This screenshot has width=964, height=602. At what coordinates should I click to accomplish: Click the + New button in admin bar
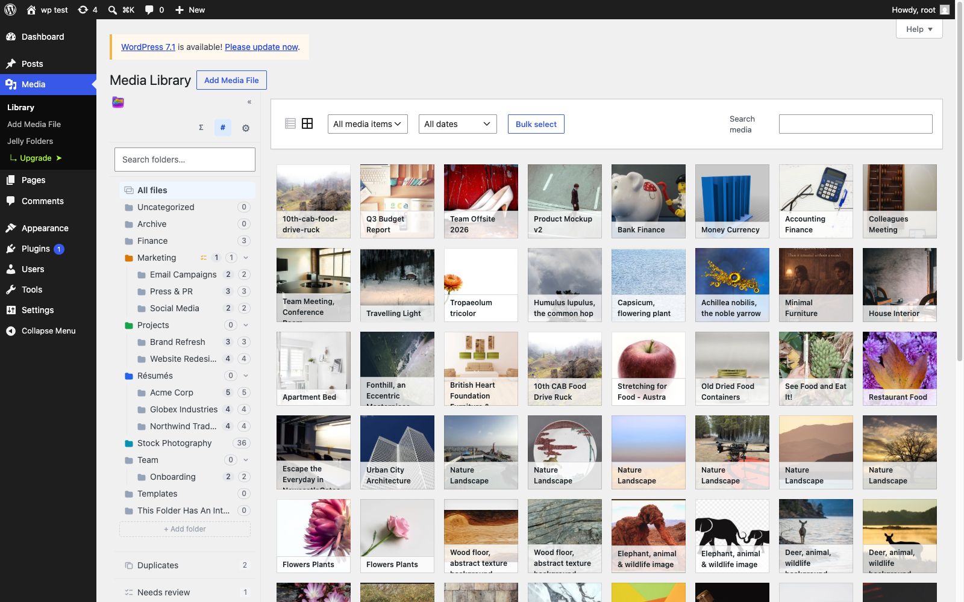pos(190,10)
